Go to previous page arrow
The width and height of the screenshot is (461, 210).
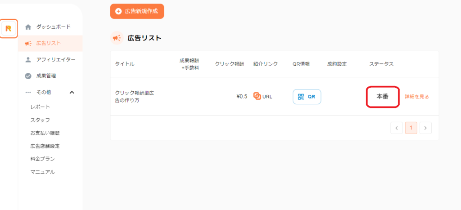[x=397, y=128]
